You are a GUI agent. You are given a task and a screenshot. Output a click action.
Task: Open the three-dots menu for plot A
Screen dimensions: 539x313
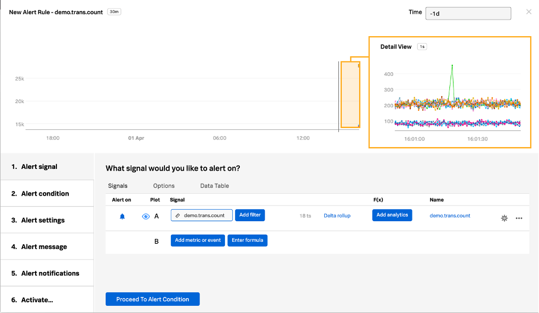[x=519, y=218]
